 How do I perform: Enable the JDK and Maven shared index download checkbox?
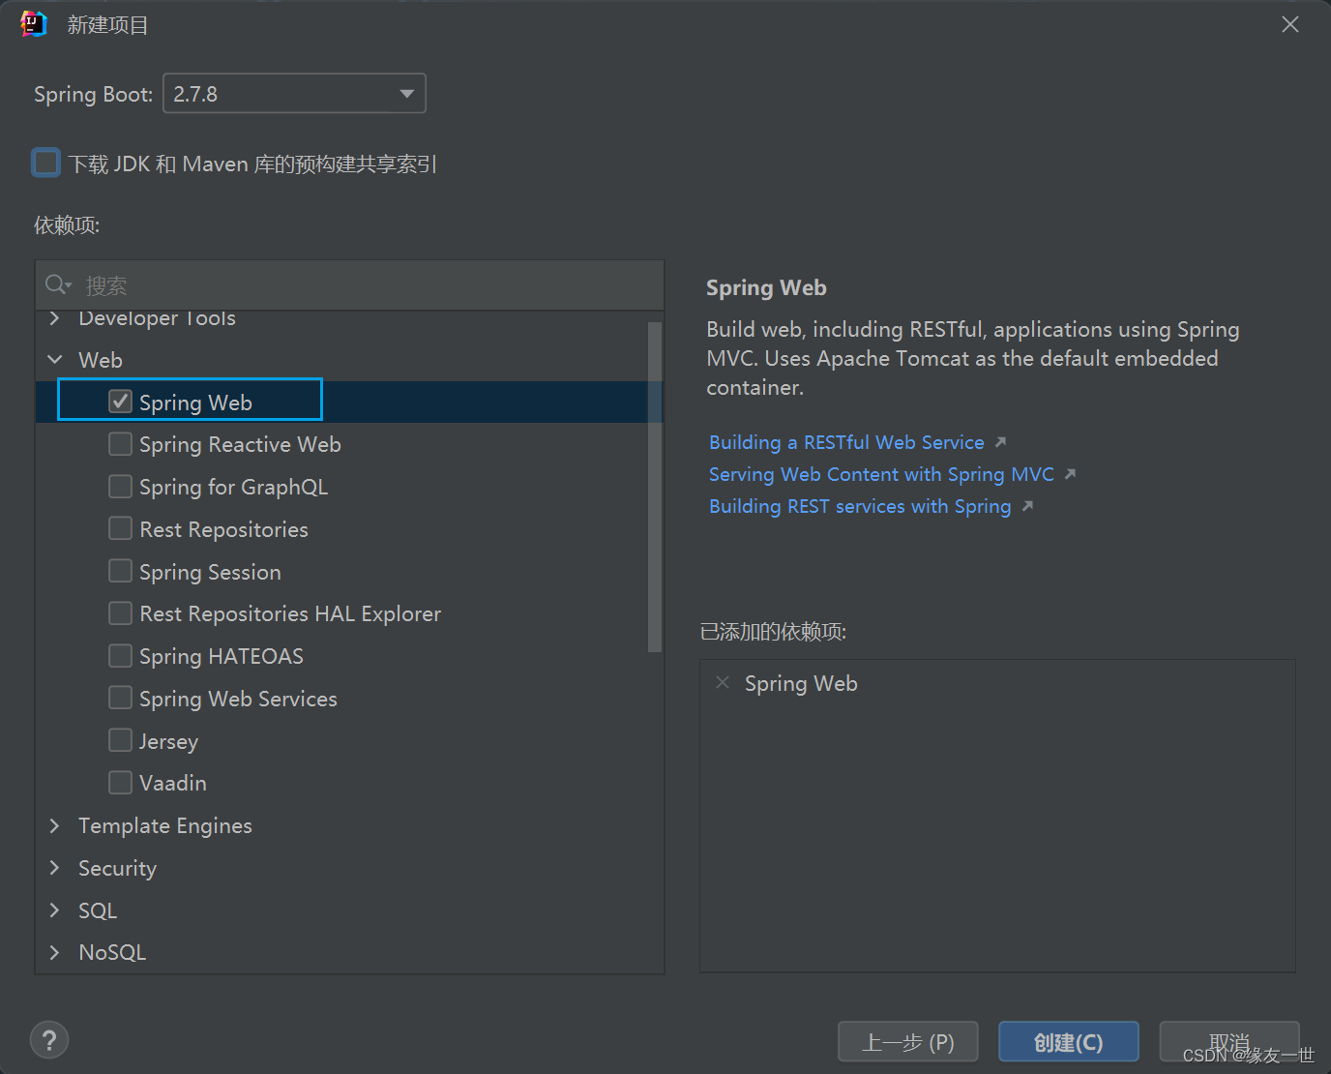46,163
